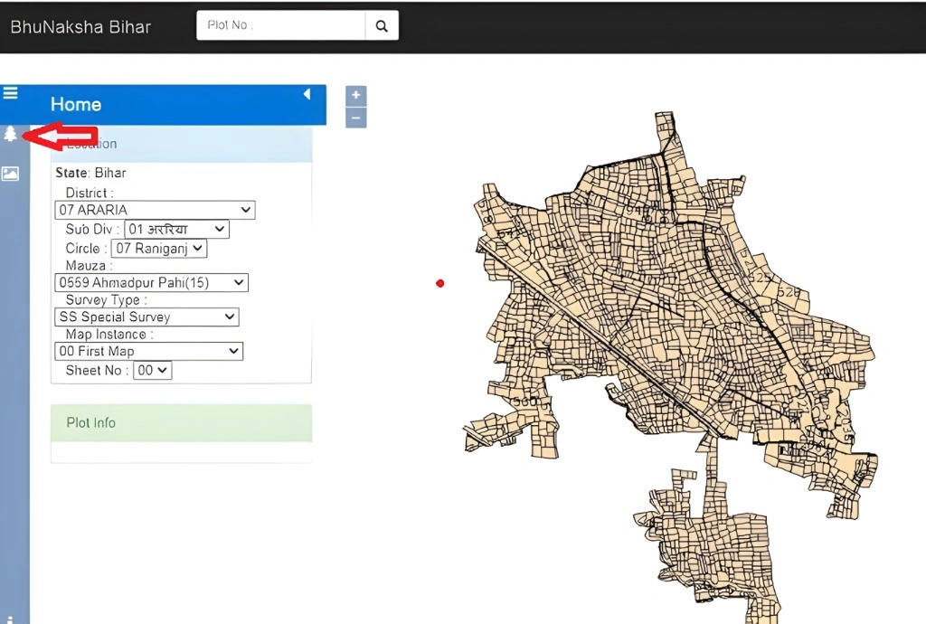Open the picture icon in the sidebar
This screenshot has height=624, width=926.
[10, 174]
